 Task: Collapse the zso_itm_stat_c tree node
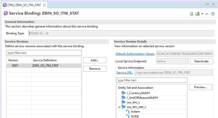click(x=119, y=107)
